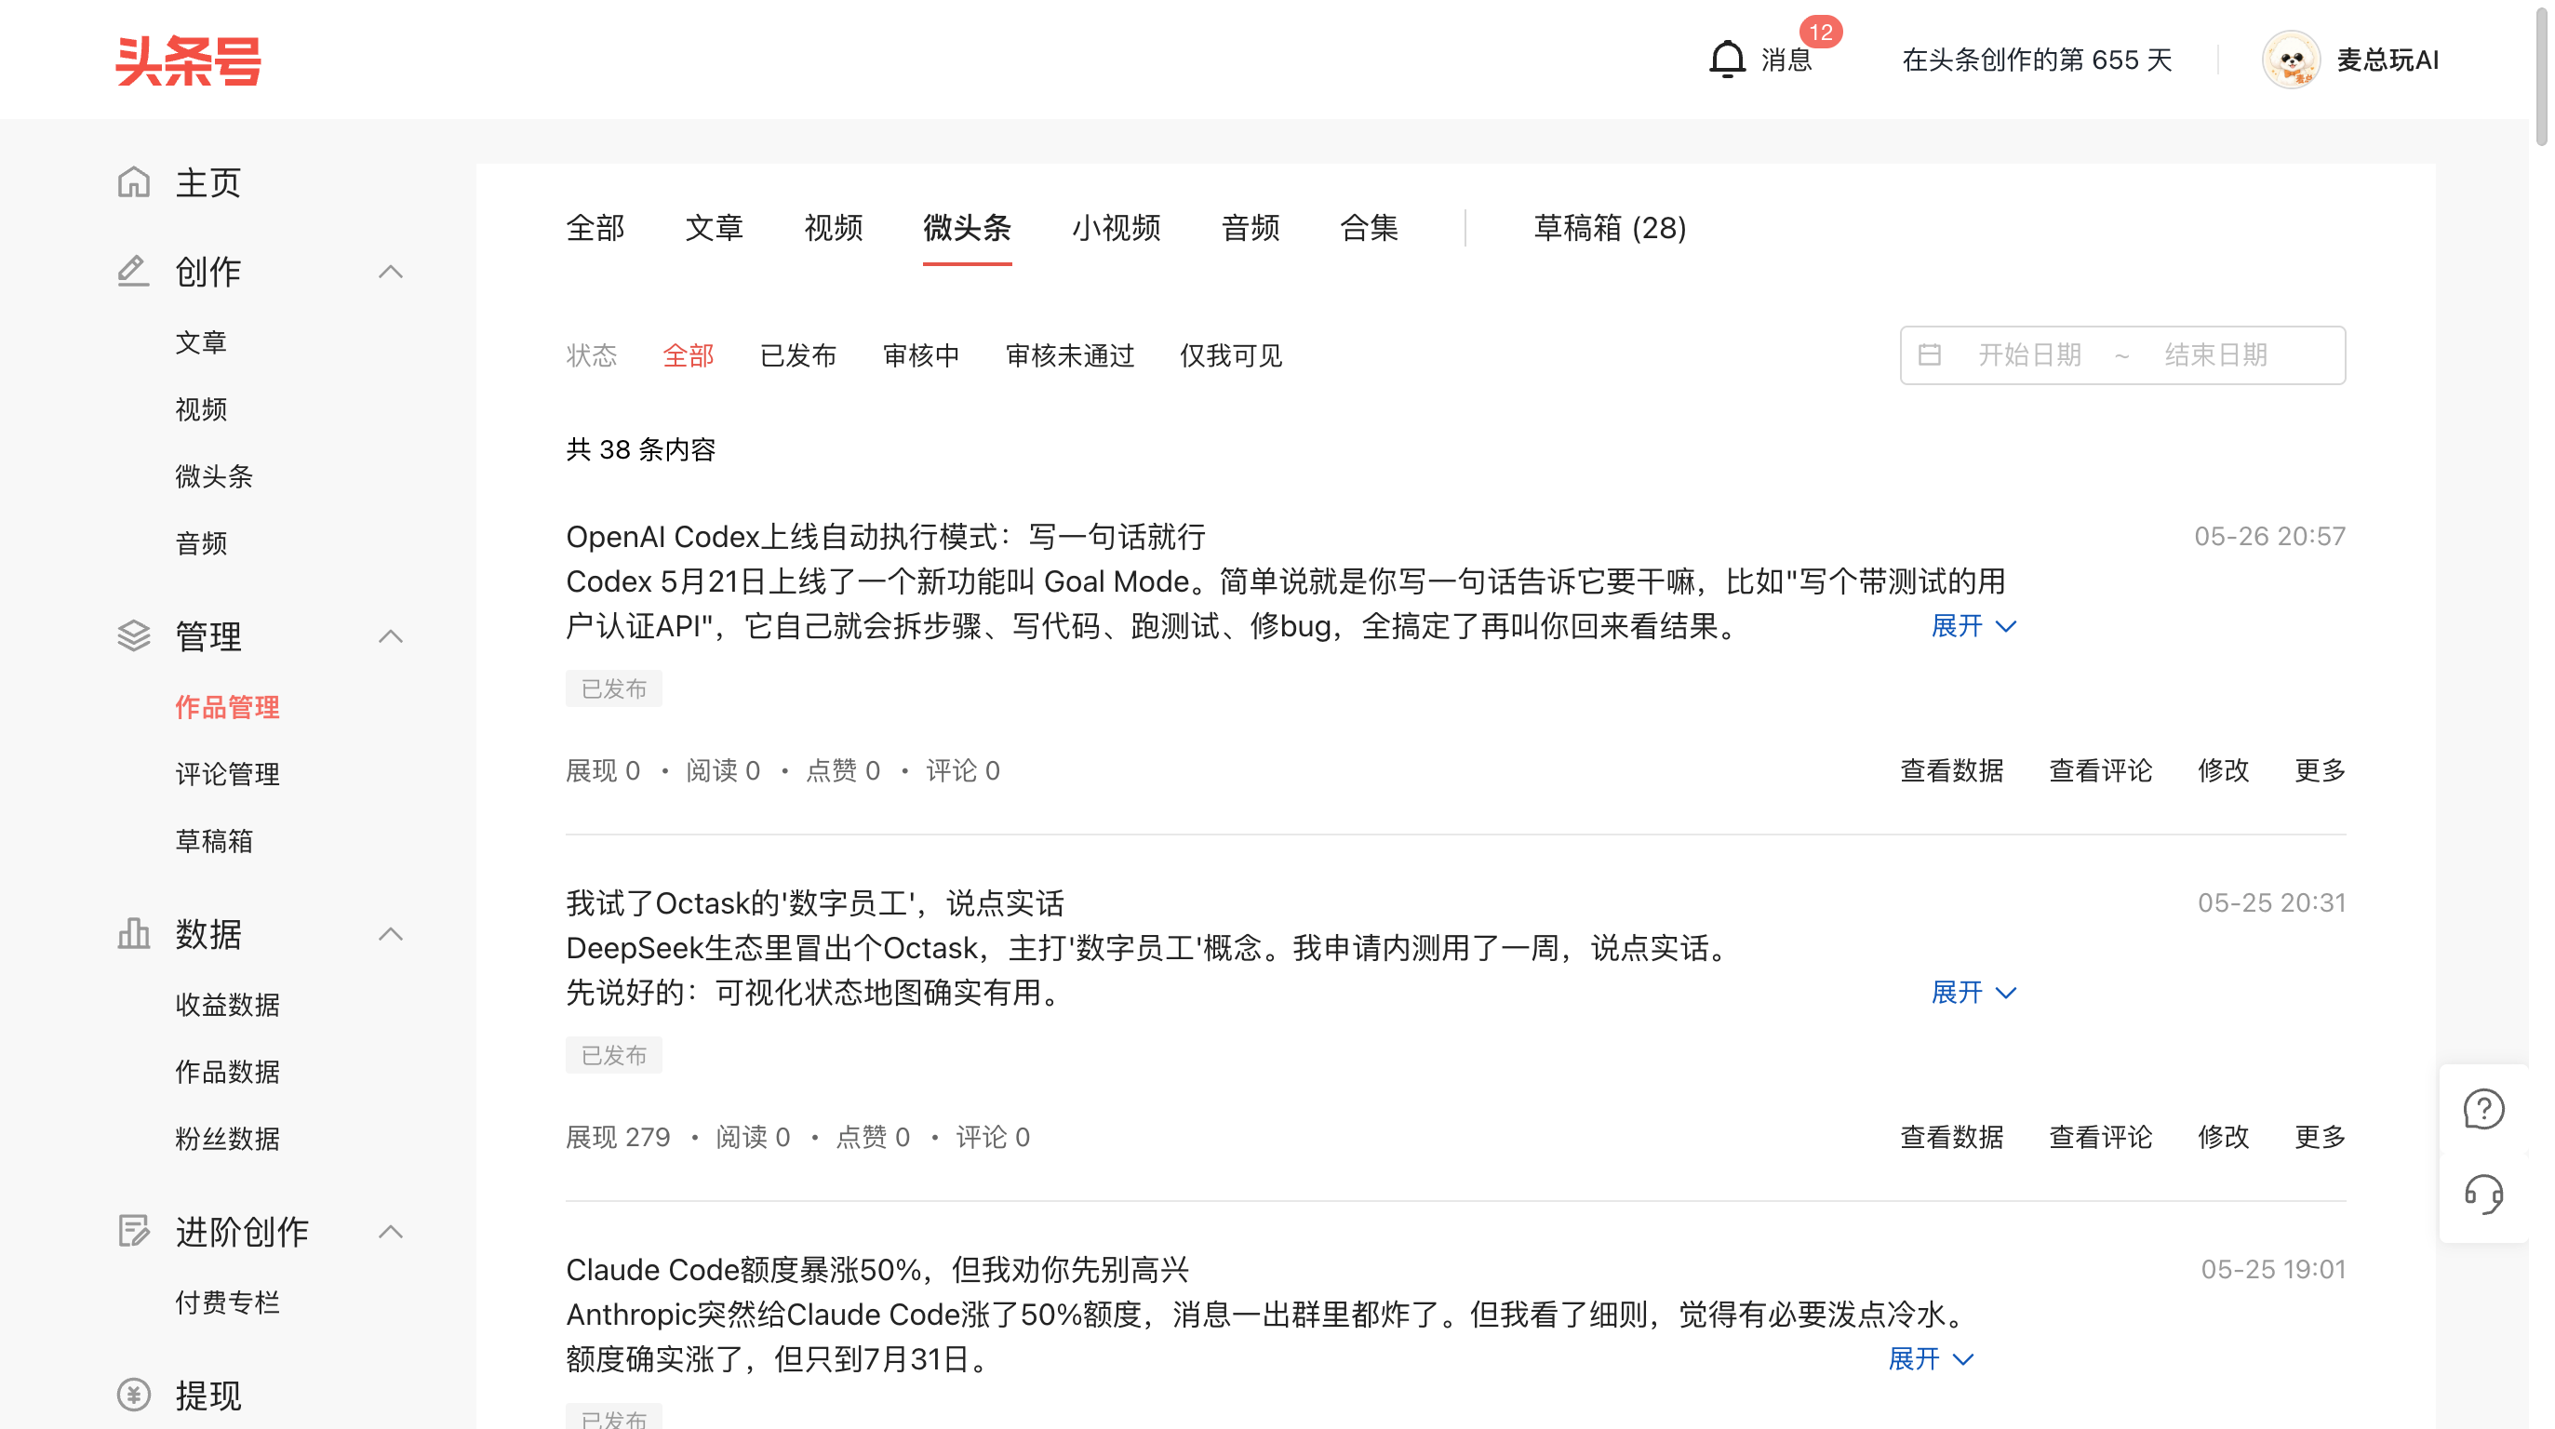Click the yen coin icon beside 提现
The width and height of the screenshot is (2555, 1429).
coord(134,1396)
